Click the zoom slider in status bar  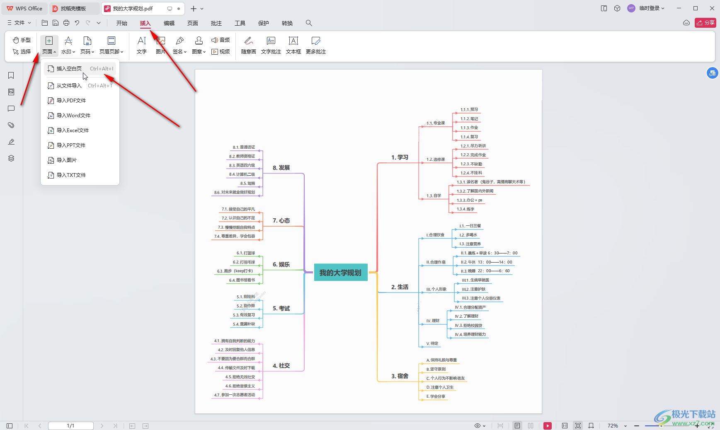coord(667,426)
